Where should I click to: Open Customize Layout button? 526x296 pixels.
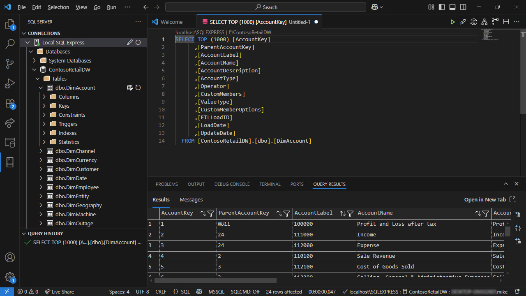(x=431, y=7)
